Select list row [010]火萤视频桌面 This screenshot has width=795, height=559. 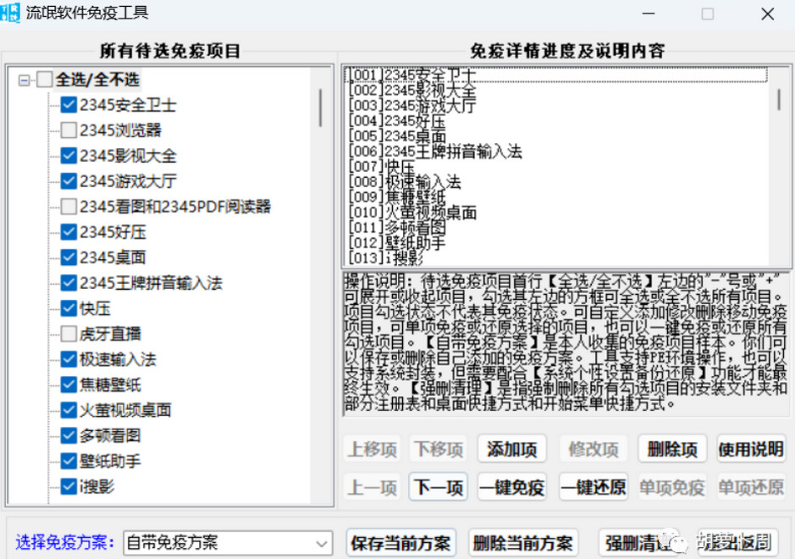click(557, 212)
